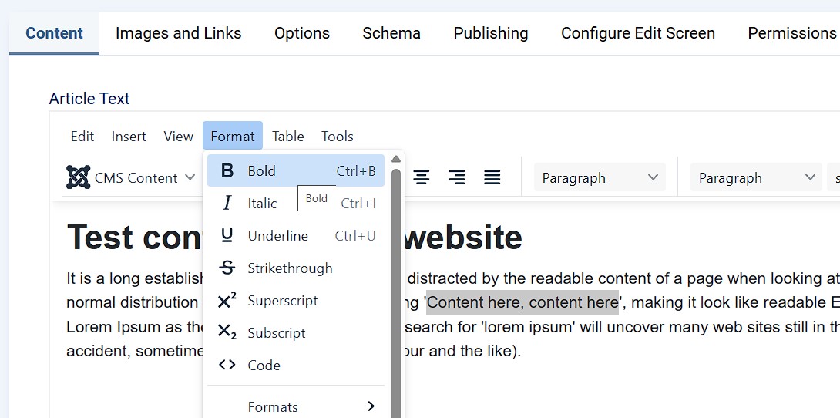The width and height of the screenshot is (840, 418).
Task: Click the Joomla CMS Content icon
Action: click(79, 177)
